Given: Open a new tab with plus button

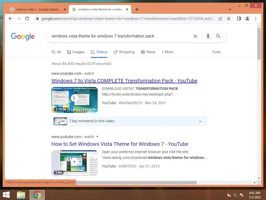Looking at the screenshot, I should 137,9.
